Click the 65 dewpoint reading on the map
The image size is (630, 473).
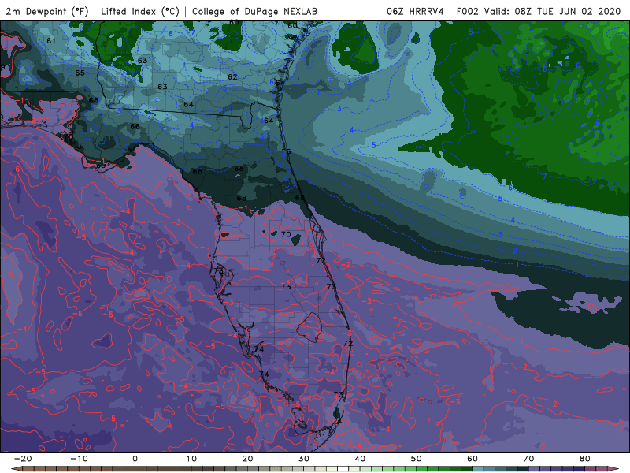[x=80, y=73]
